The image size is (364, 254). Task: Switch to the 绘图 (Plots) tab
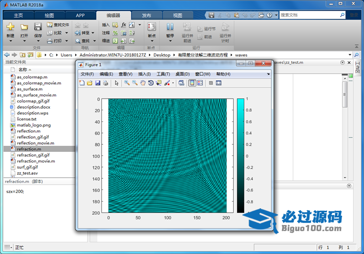pos(49,15)
